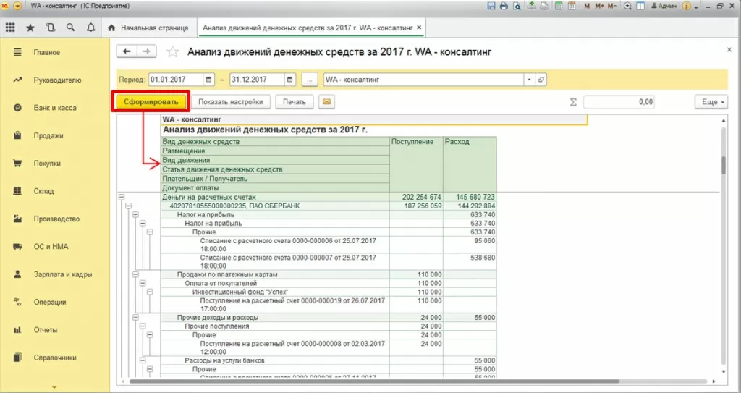Viewport: 741px width, 393px height.
Task: Open calendar picker for end date 31.12.2017
Action: (290, 80)
